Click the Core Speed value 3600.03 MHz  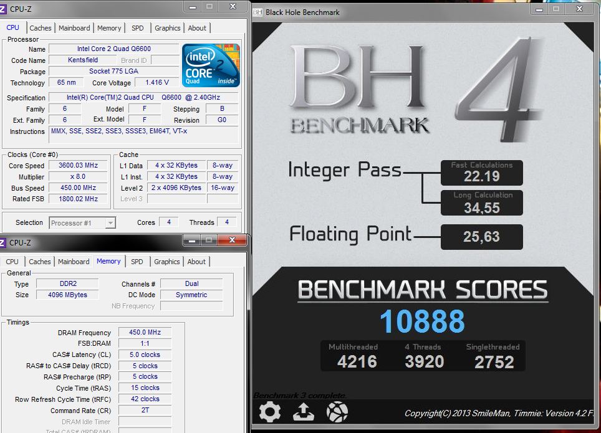pyautogui.click(x=78, y=166)
